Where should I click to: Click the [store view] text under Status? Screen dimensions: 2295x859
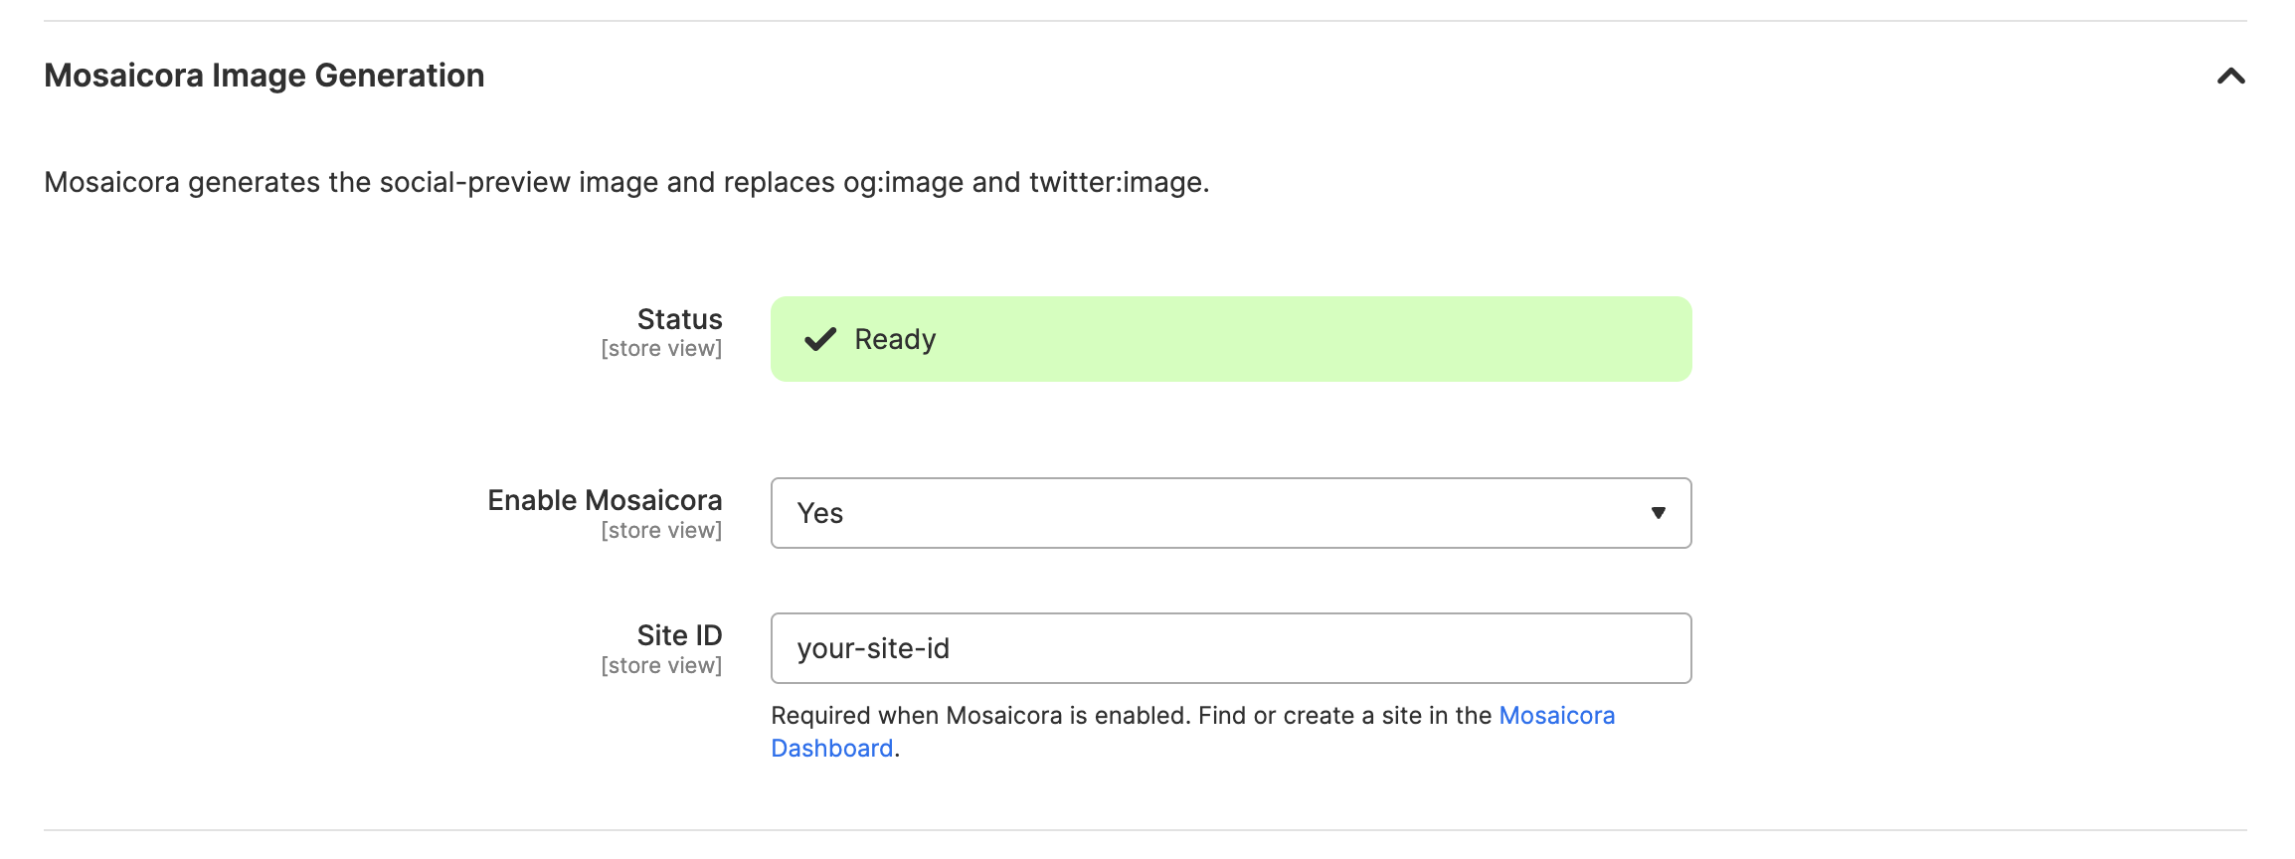pyautogui.click(x=661, y=349)
